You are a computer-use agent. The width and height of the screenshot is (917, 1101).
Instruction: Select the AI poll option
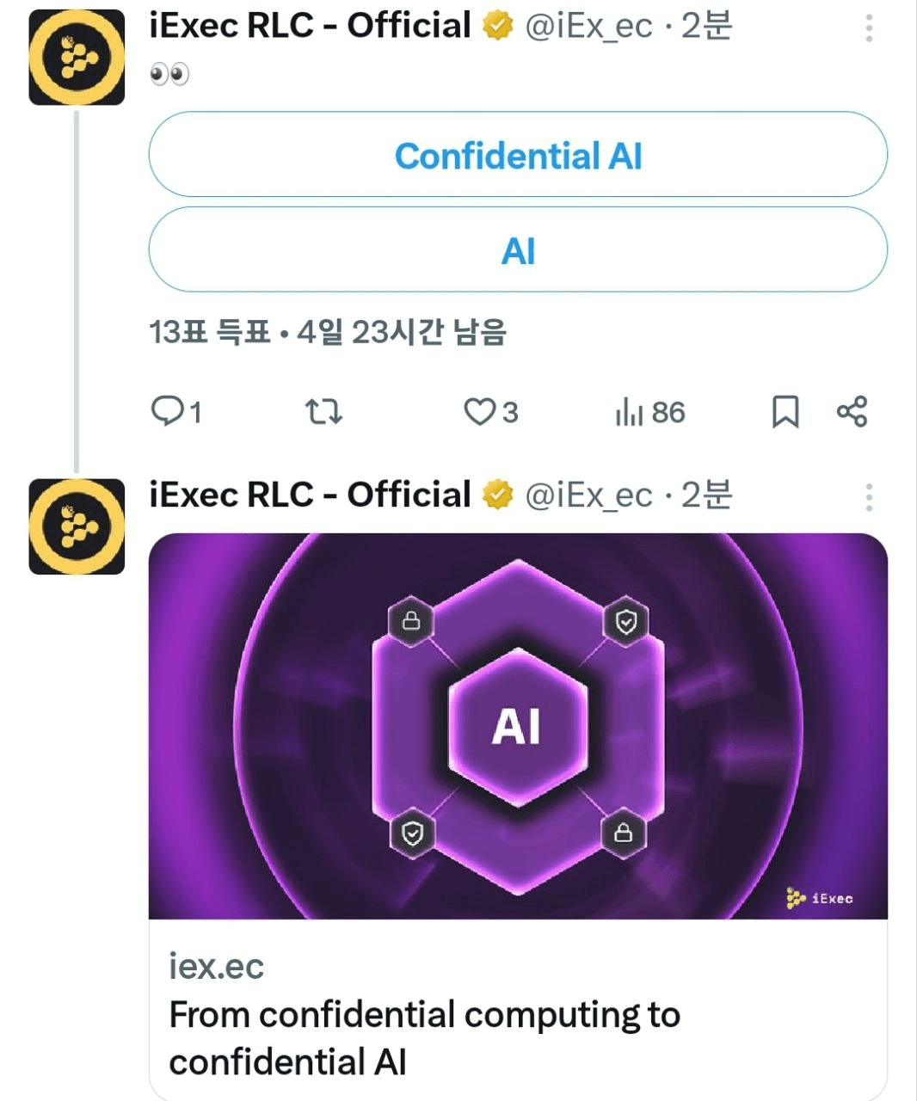(x=518, y=250)
